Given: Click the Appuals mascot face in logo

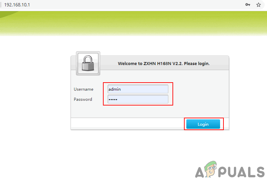Looking at the screenshot, I should 211,169.
